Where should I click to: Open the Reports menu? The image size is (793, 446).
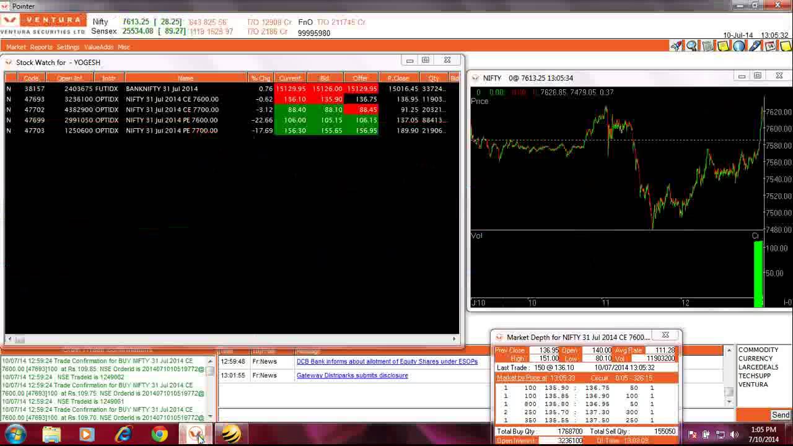click(41, 47)
